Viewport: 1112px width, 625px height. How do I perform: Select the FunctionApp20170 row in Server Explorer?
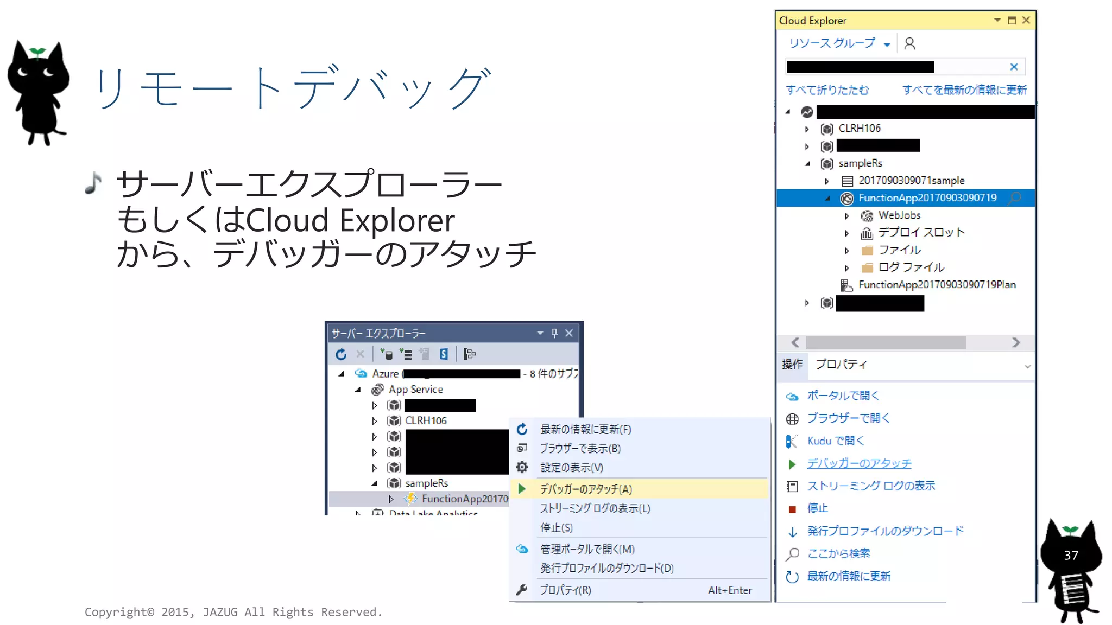coord(419,499)
